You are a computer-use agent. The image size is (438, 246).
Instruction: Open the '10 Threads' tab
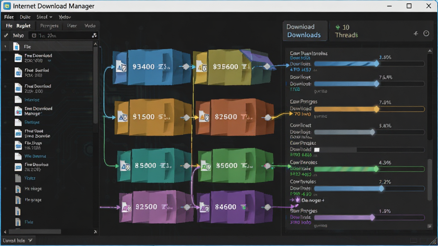[x=346, y=31]
